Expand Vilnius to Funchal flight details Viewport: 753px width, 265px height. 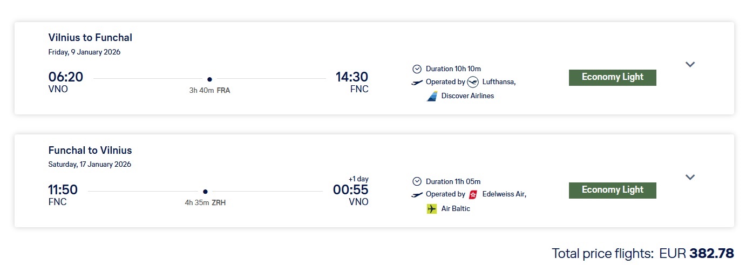point(690,64)
